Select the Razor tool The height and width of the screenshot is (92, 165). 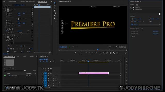click(55, 10)
